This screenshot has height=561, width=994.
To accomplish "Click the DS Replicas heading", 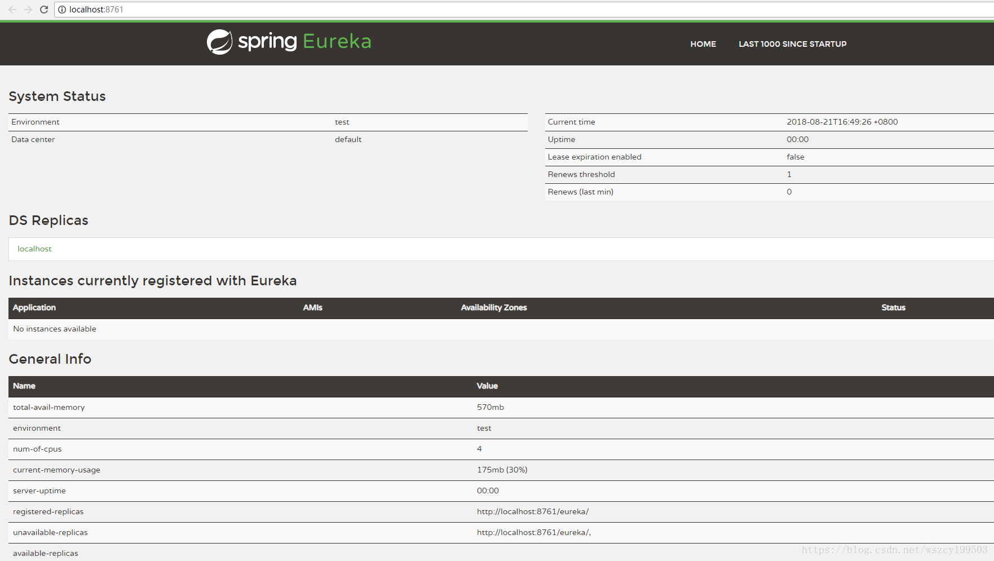I will (48, 220).
